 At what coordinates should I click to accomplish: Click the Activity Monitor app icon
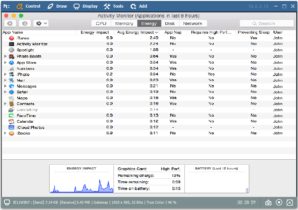pyautogui.click(x=12, y=44)
